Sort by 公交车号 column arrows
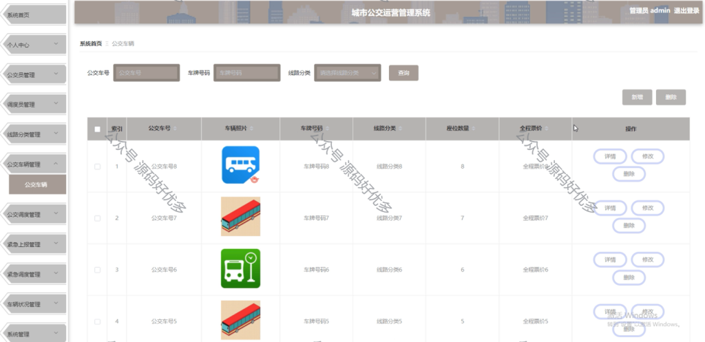This screenshot has width=705, height=342. point(175,129)
